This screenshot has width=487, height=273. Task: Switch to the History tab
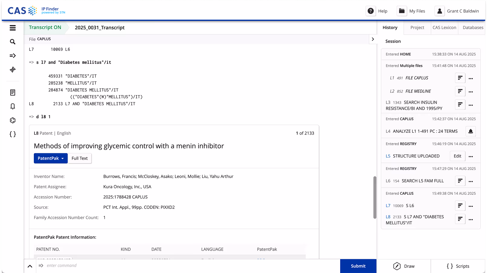tap(390, 28)
